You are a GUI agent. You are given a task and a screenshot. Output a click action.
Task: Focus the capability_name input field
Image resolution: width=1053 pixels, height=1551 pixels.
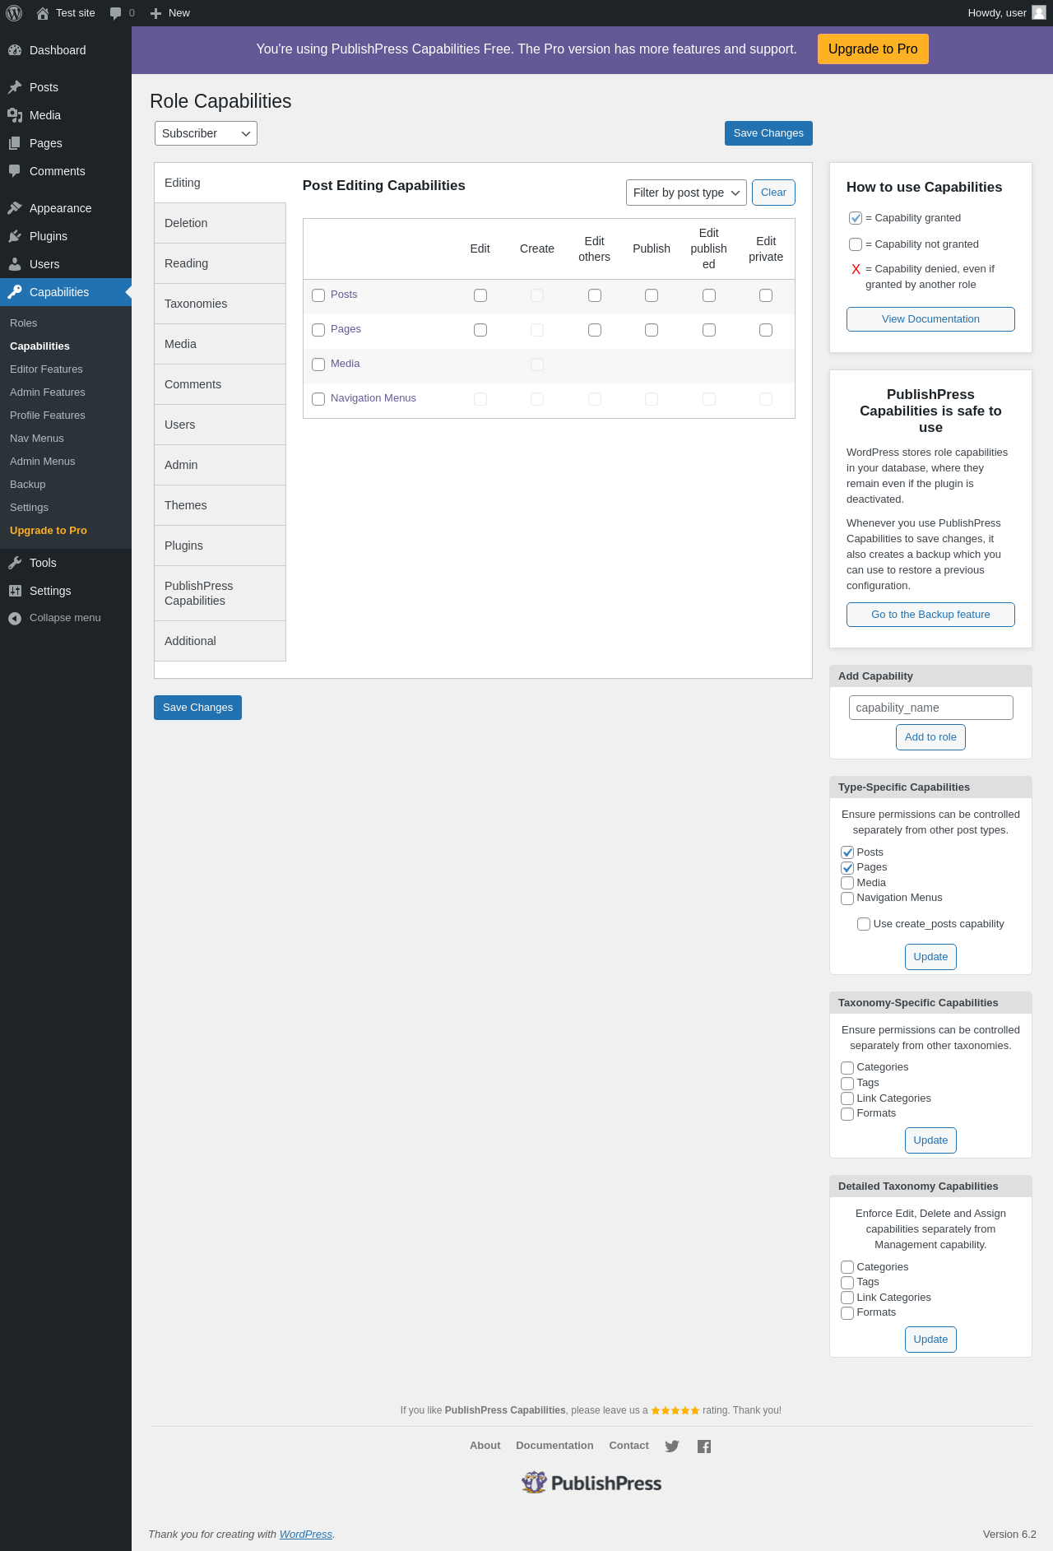coord(930,708)
